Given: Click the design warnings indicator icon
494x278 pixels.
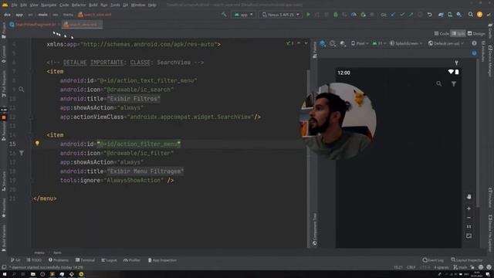Looking at the screenshot, I should pyautogui.click(x=474, y=43).
